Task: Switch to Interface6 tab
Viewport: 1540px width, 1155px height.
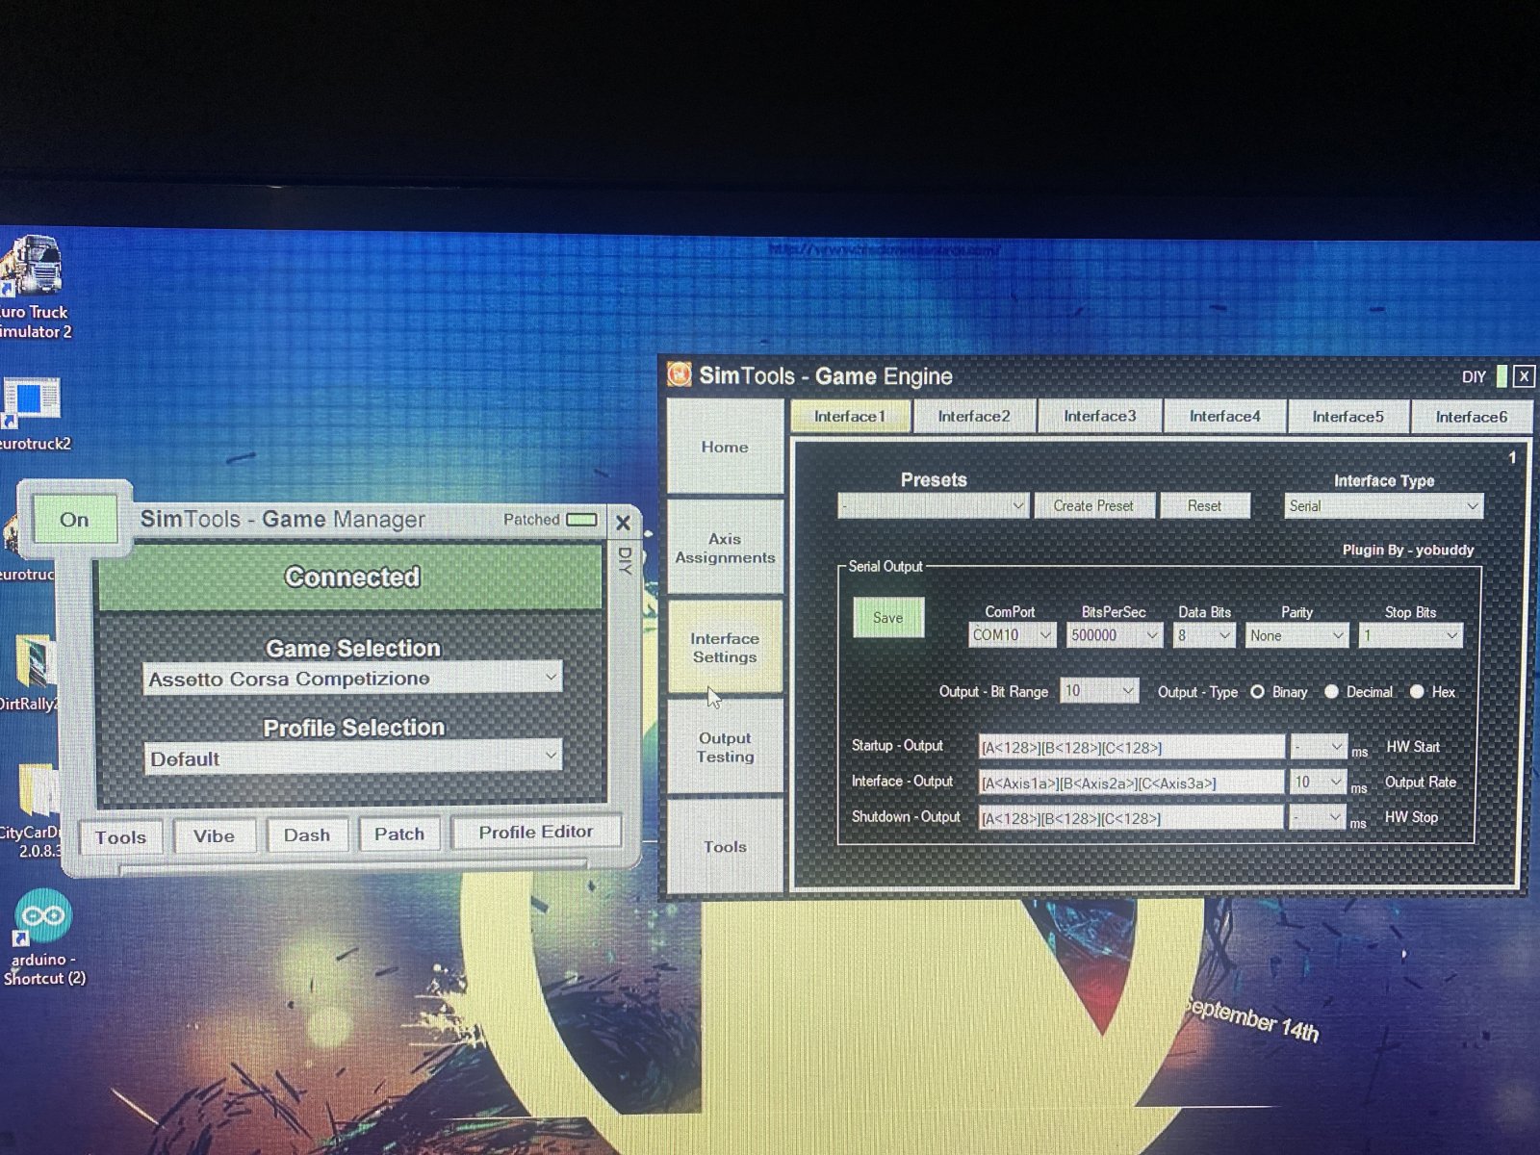Action: pyautogui.click(x=1471, y=416)
